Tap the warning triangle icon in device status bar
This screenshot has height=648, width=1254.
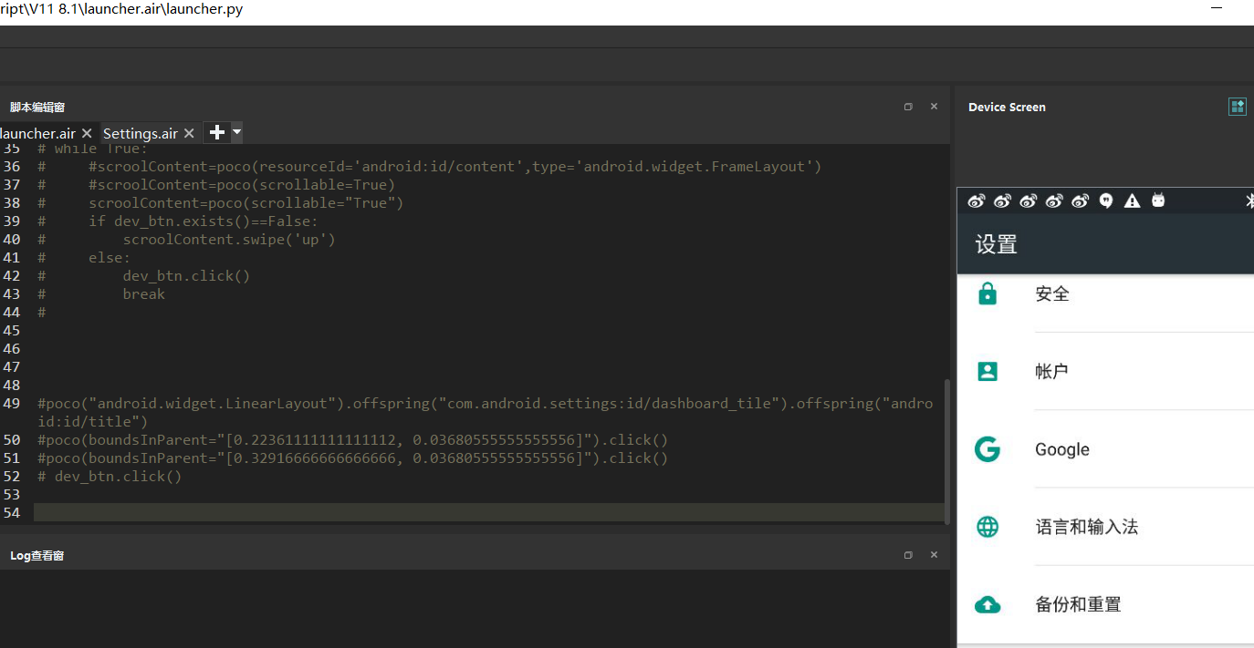[x=1133, y=201]
